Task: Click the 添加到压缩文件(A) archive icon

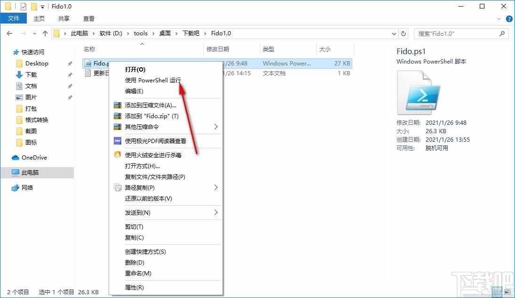Action: [x=118, y=105]
